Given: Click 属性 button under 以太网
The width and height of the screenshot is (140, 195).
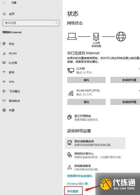Looking at the screenshot, I should (x=86, y=80).
